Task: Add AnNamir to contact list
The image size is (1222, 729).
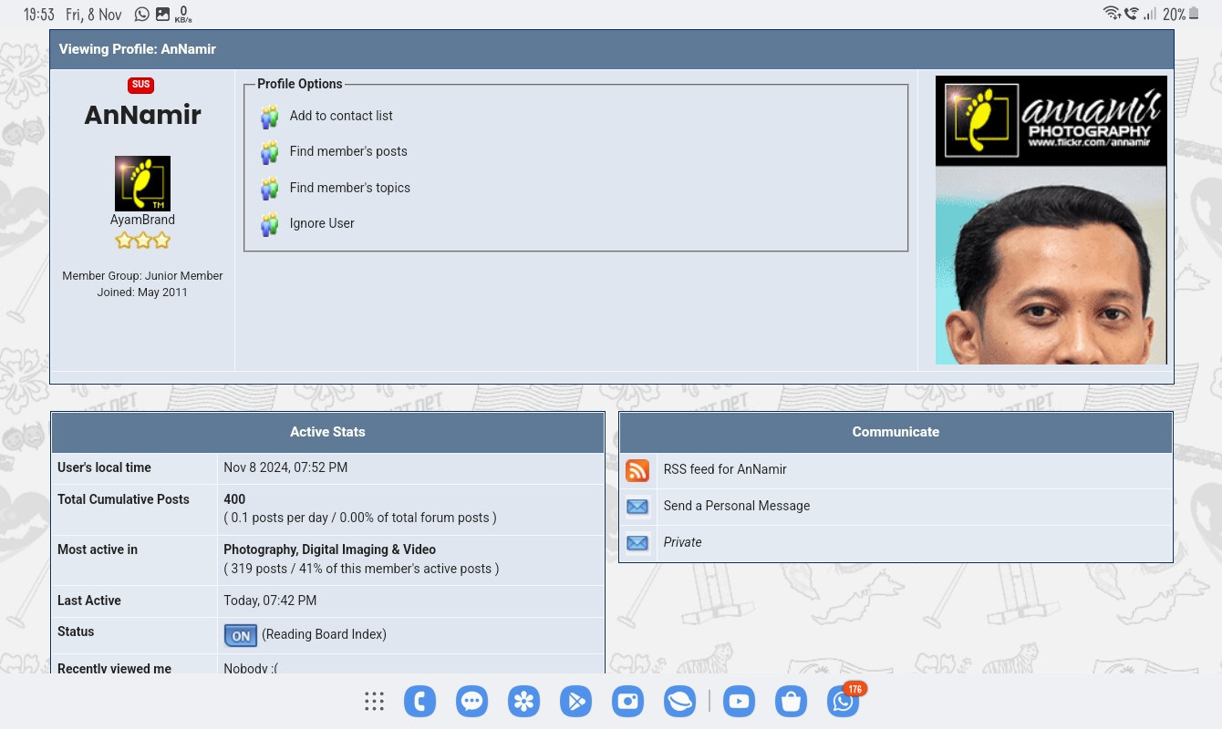Action: [341, 116]
